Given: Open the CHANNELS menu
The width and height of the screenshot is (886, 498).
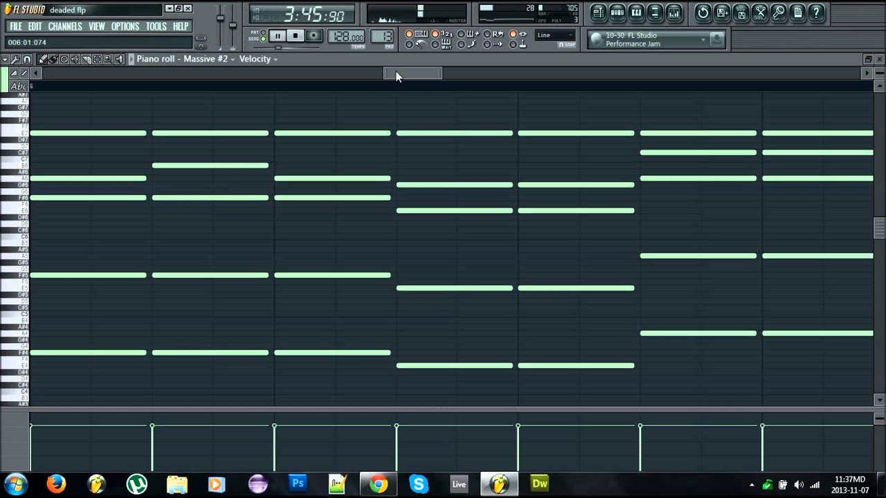Looking at the screenshot, I should tap(65, 26).
